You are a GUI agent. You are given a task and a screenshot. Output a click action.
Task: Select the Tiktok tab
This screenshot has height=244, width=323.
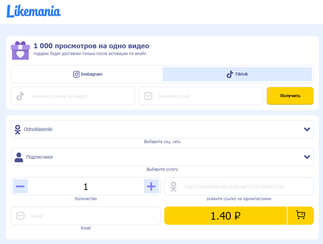(237, 74)
